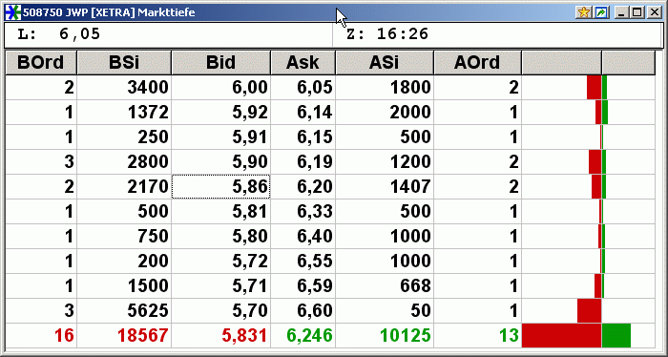Select the ask price 6,05 in table
This screenshot has height=357, width=668.
click(x=303, y=88)
